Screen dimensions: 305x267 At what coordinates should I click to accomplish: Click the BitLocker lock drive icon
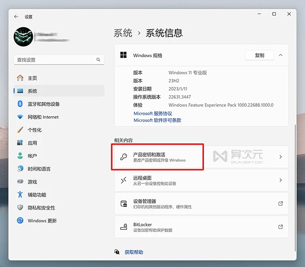coord(124,227)
